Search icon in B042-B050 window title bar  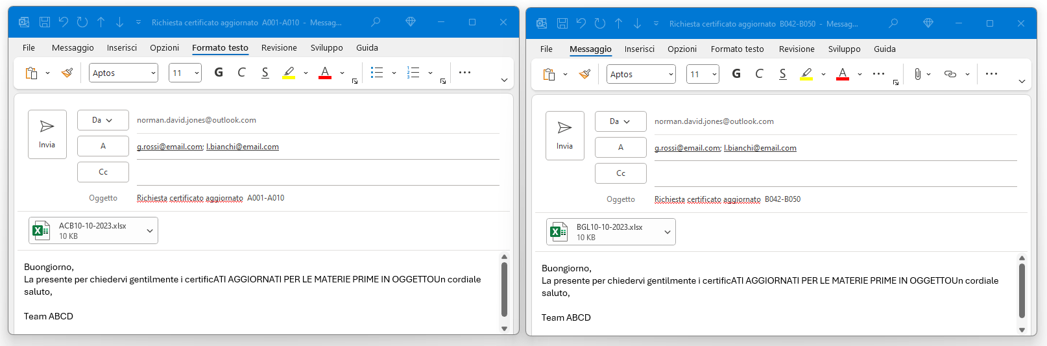(x=893, y=23)
